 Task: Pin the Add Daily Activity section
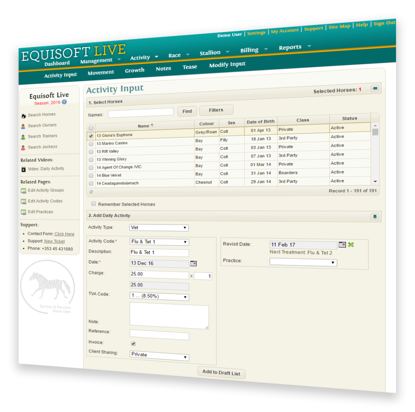[x=375, y=217]
